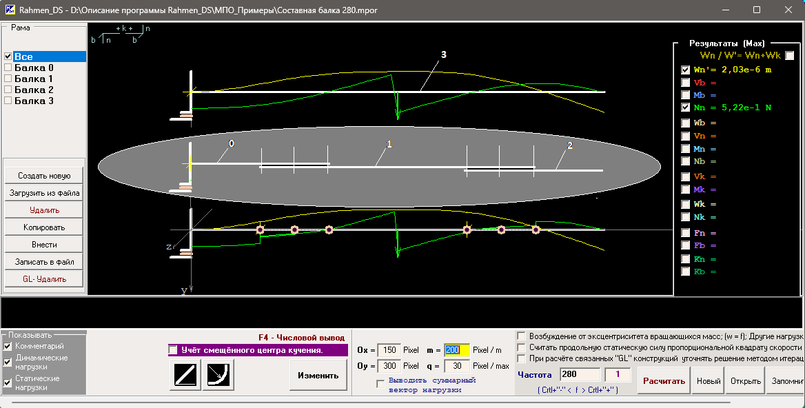This screenshot has height=408, width=805.
Task: Check the Vb result checkbox
Action: click(686, 83)
